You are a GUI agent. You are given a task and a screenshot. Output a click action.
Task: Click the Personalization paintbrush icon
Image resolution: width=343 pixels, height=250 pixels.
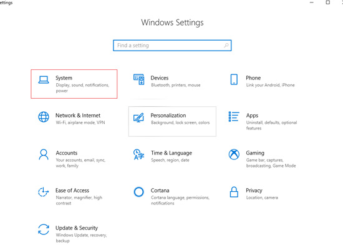pos(138,117)
